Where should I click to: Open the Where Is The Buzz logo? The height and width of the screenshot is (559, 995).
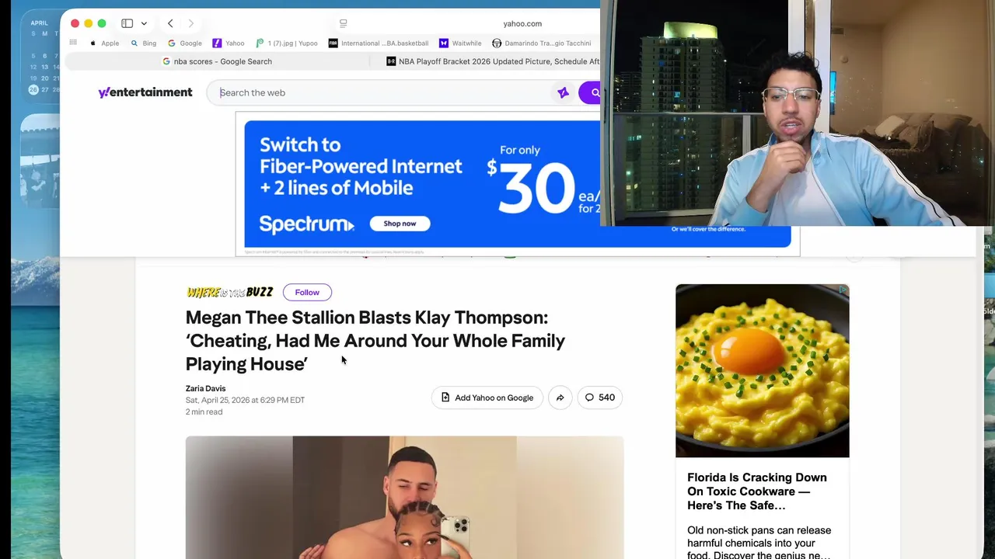click(x=229, y=292)
